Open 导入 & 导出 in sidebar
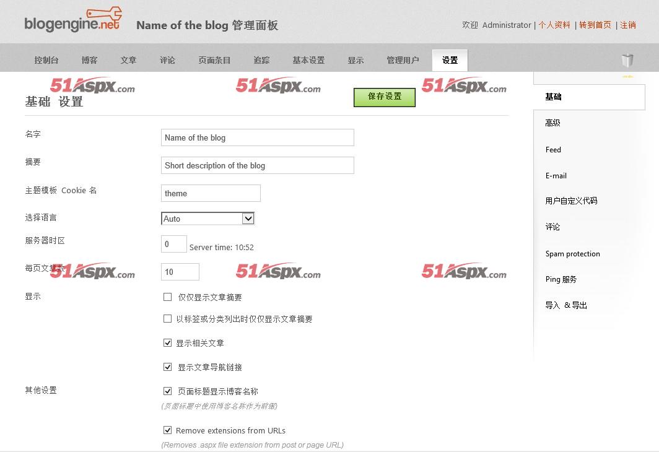 click(566, 305)
